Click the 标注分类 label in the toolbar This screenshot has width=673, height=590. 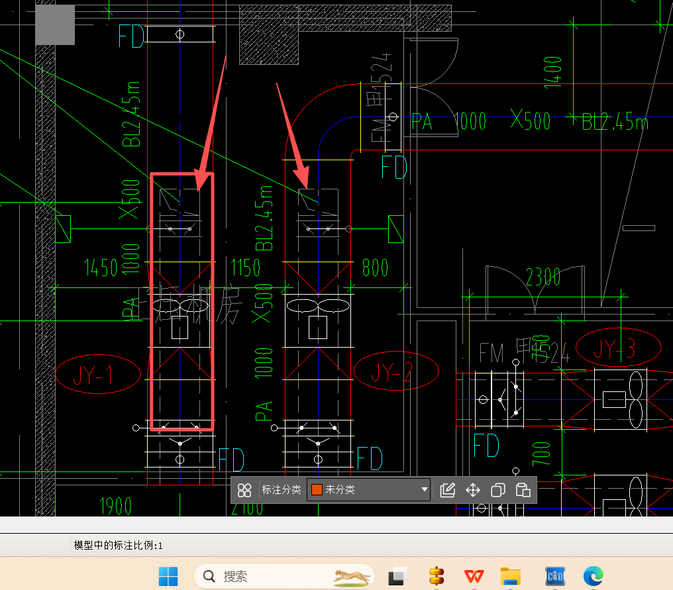coord(282,489)
